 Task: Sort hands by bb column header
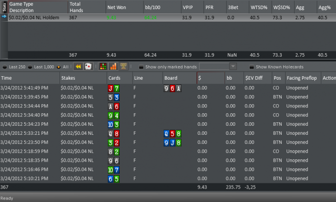click(234, 78)
